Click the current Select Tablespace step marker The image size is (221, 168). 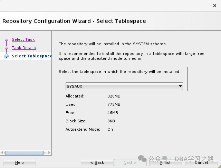tap(6, 56)
